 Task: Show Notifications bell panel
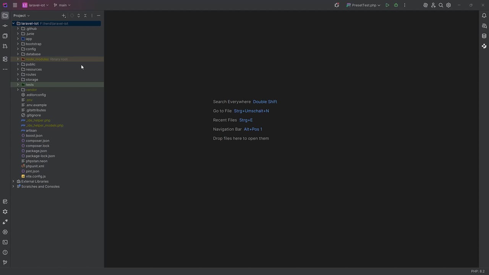484,16
